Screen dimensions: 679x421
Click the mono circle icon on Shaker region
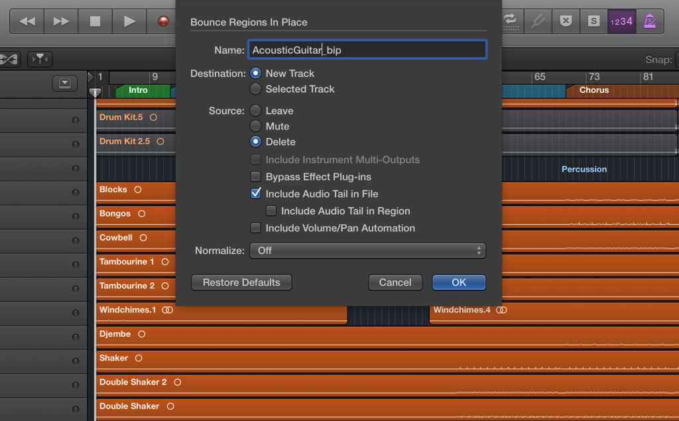pyautogui.click(x=139, y=358)
